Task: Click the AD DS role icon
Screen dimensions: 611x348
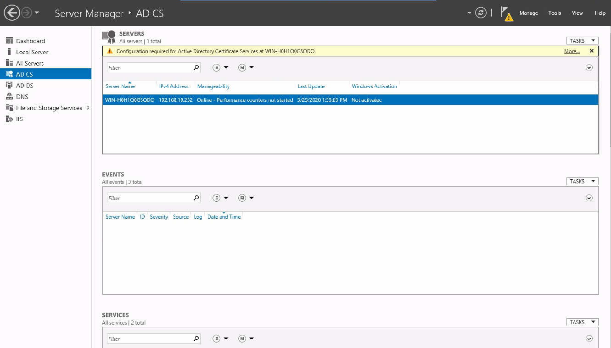Action: point(9,85)
